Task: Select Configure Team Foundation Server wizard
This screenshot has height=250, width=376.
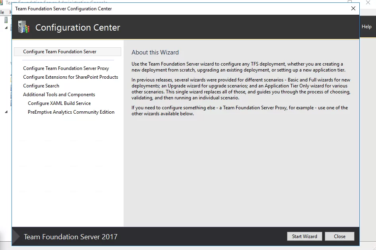Action: (68, 52)
